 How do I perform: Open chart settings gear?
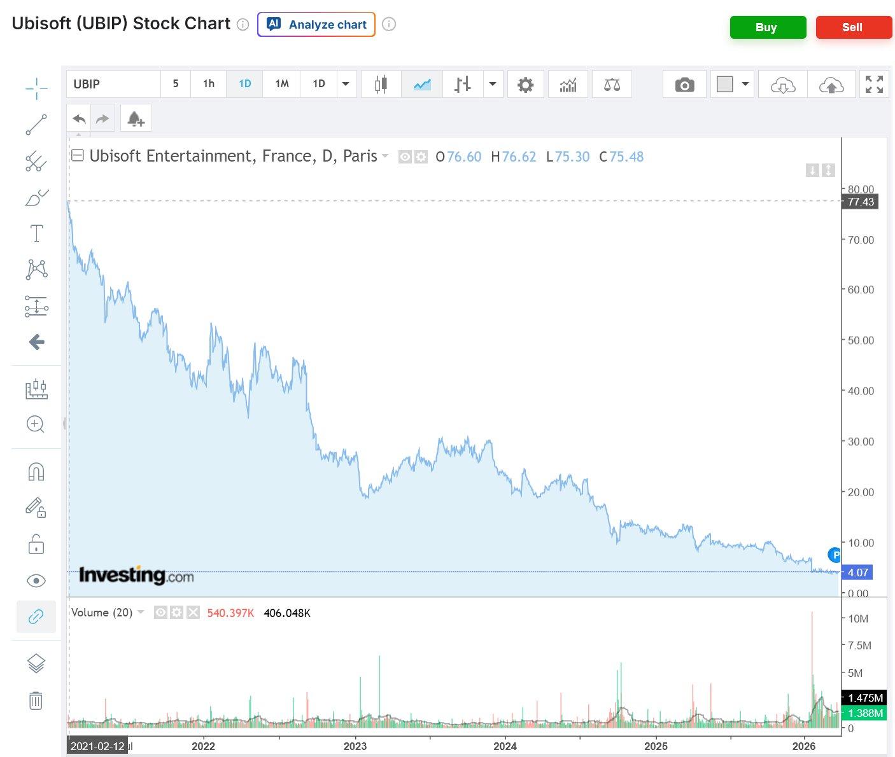pos(525,84)
